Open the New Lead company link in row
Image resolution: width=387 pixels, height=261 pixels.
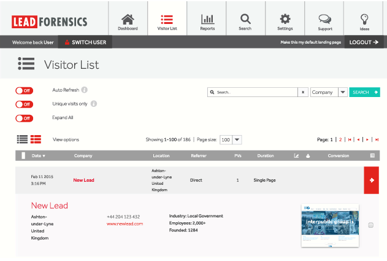point(83,180)
